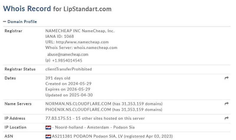Click the AS211381 ASN number
Image resolution: width=236 pixels, height=140 pixels.
pyautogui.click(x=62, y=136)
